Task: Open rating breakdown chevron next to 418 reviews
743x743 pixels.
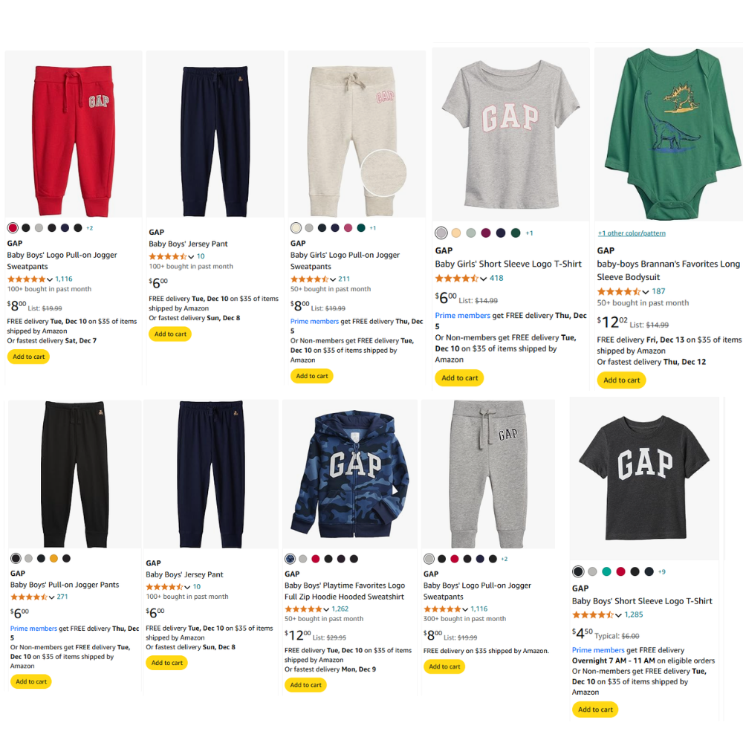Action: coord(483,278)
